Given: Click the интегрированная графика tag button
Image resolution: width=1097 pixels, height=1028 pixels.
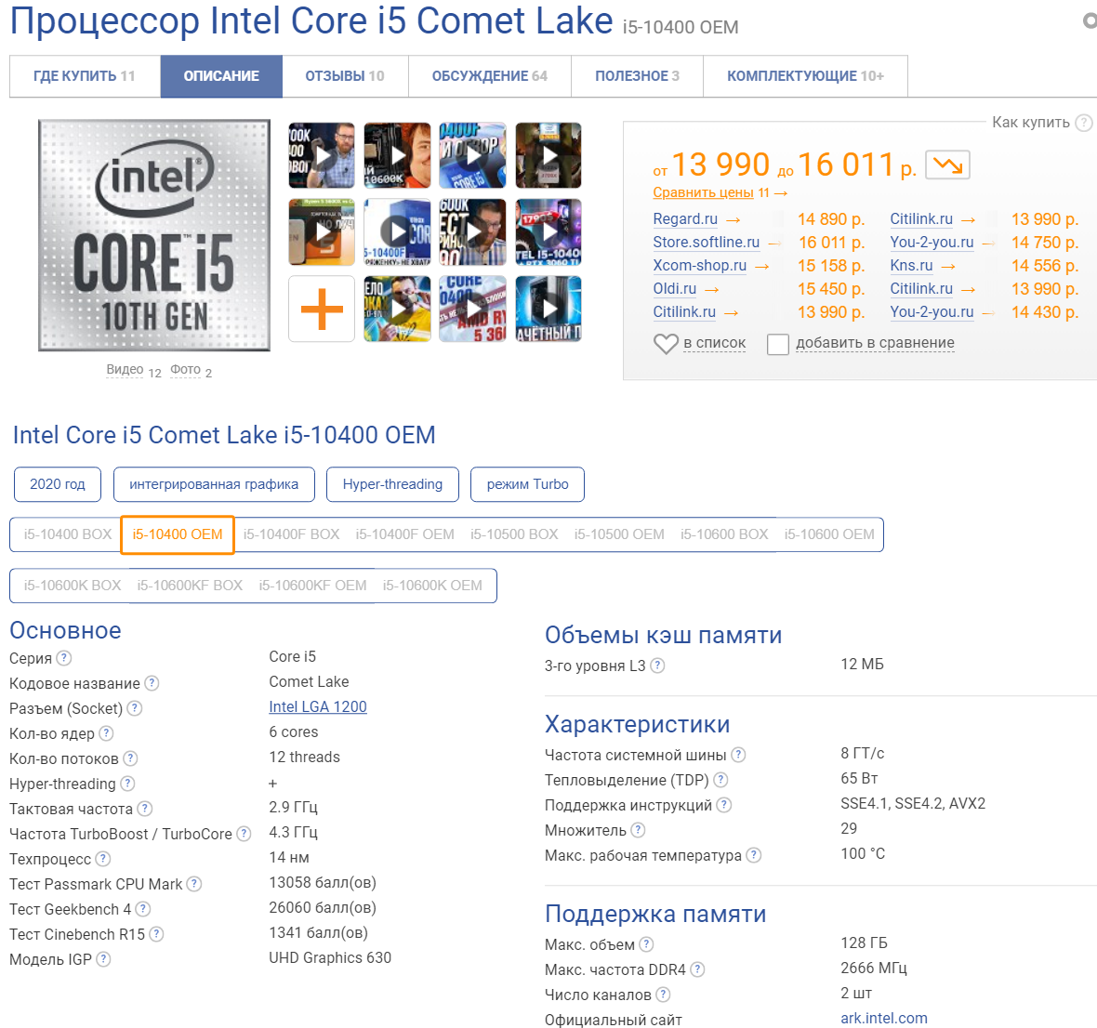Looking at the screenshot, I should [214, 484].
